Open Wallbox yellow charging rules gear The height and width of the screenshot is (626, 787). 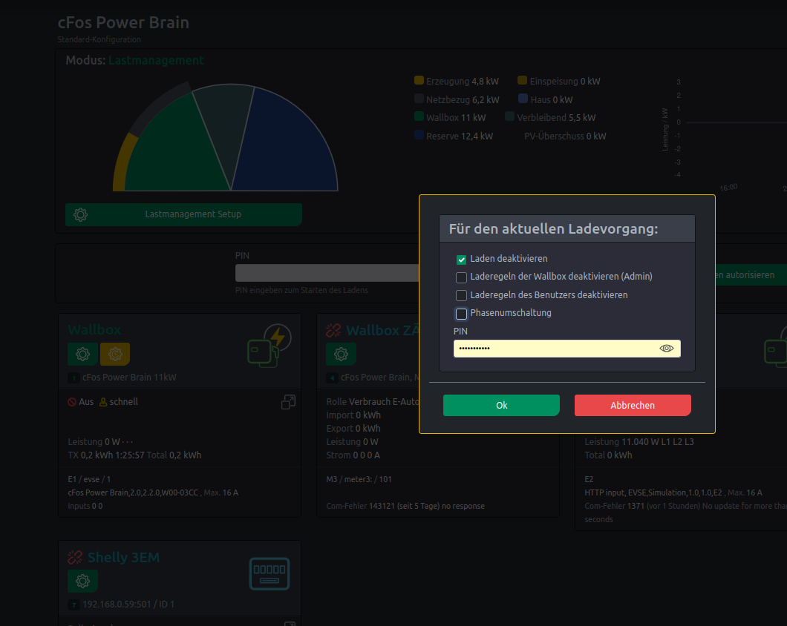click(115, 354)
